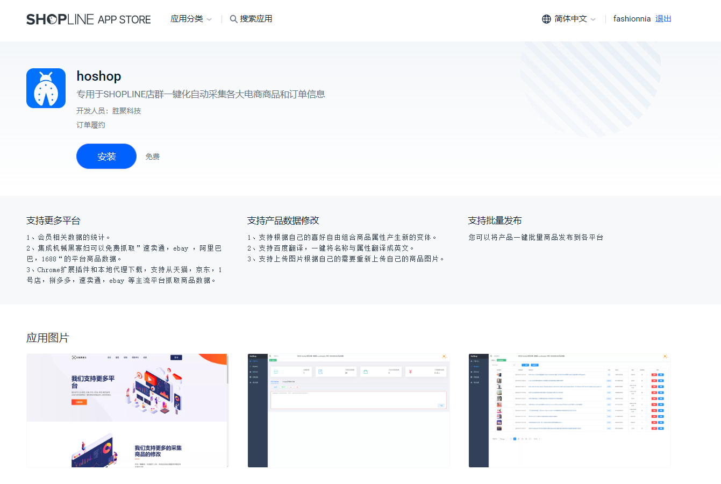Click the 支持批量发布 feature heading

point(495,220)
